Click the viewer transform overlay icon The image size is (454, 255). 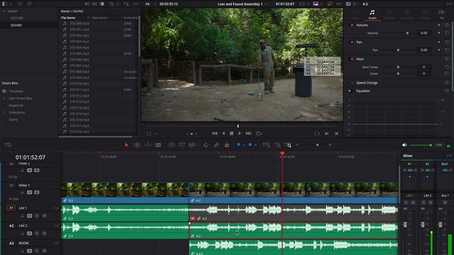(x=149, y=134)
